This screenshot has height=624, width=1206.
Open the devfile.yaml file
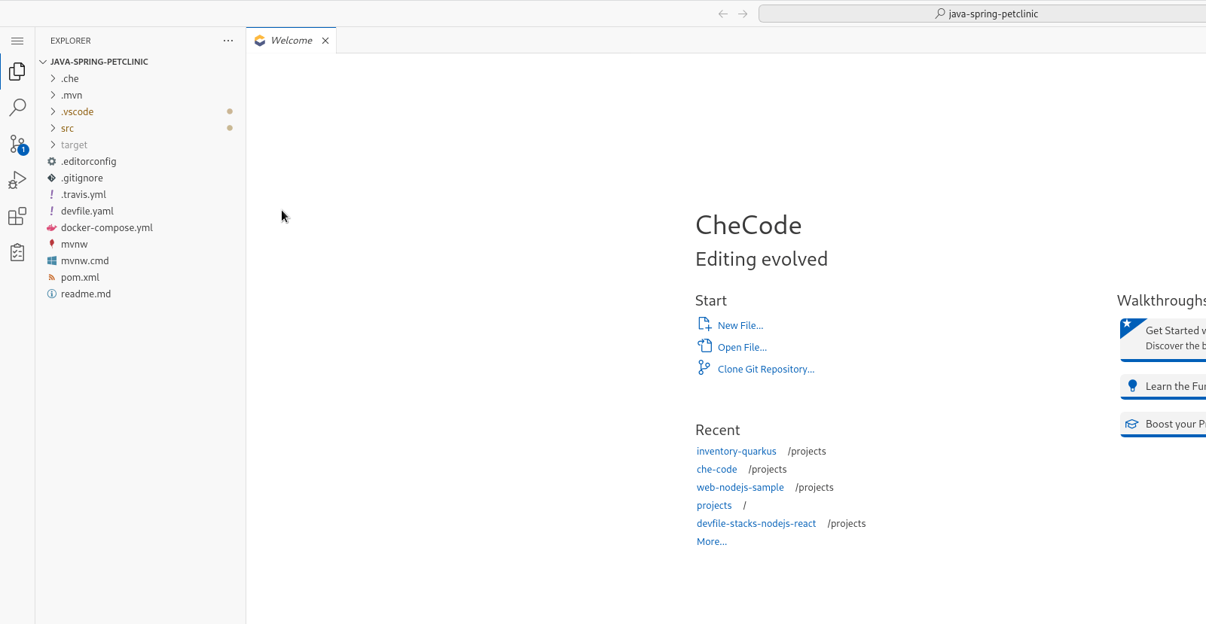pyautogui.click(x=141, y=211)
